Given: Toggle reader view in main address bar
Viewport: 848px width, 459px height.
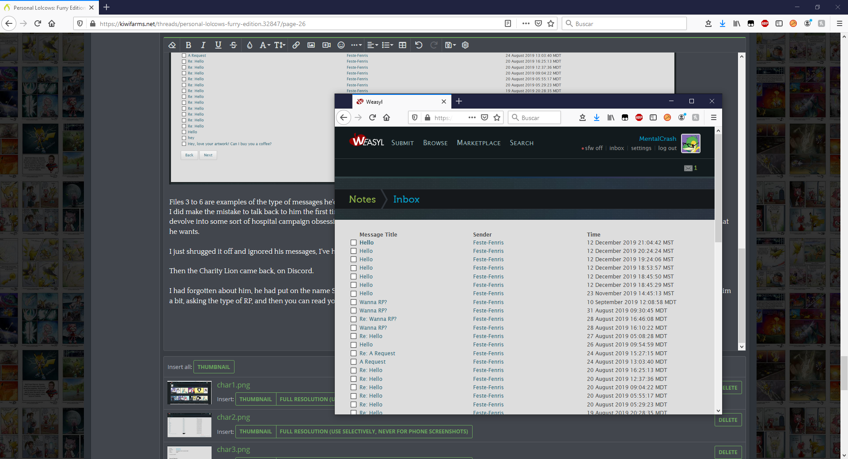Looking at the screenshot, I should coord(508,24).
